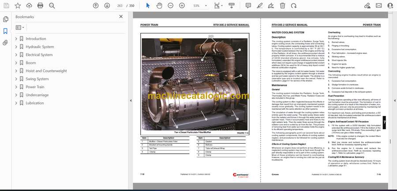Go to the next page arrow

(x=107, y=6)
